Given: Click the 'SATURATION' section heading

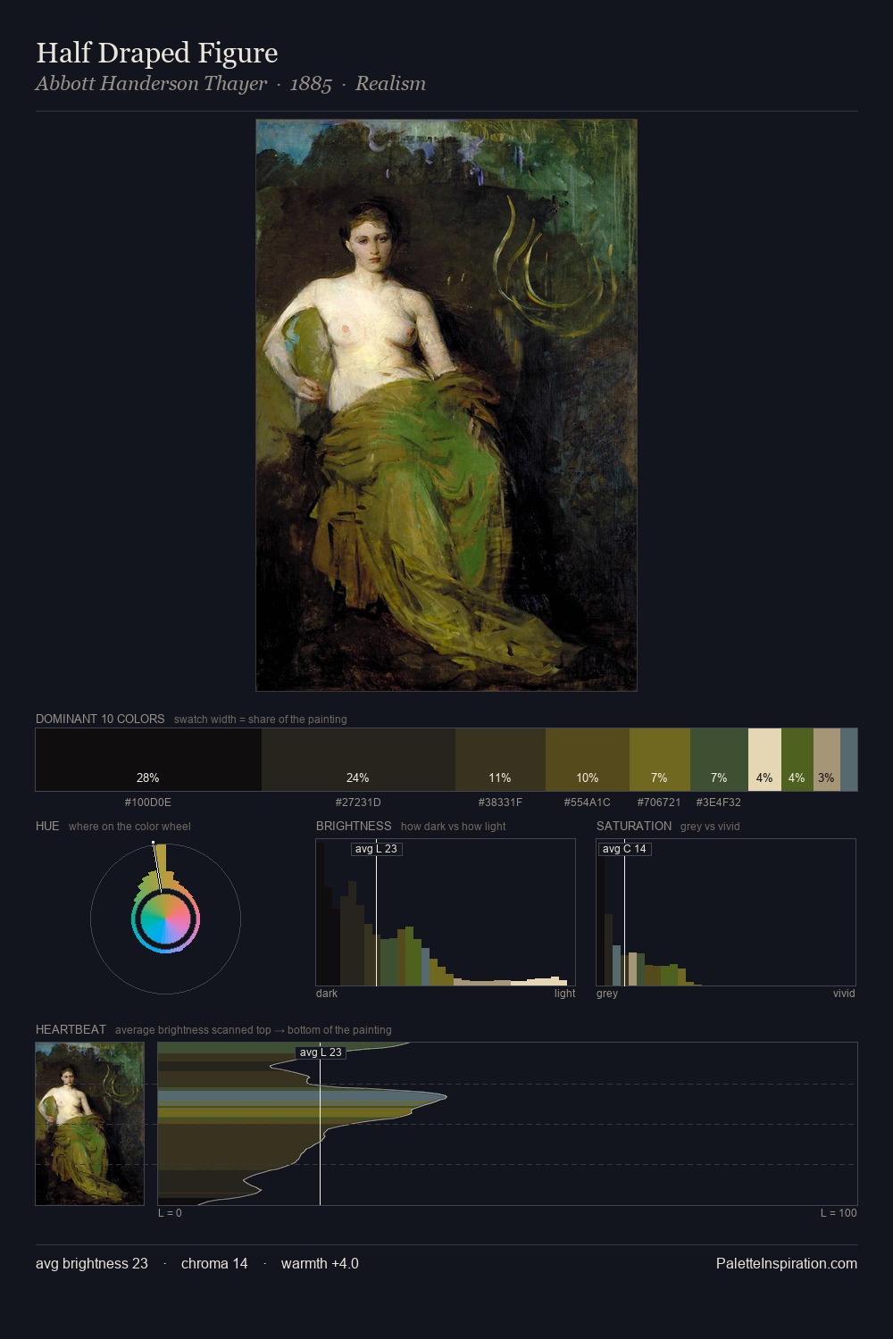Looking at the screenshot, I should [x=634, y=826].
